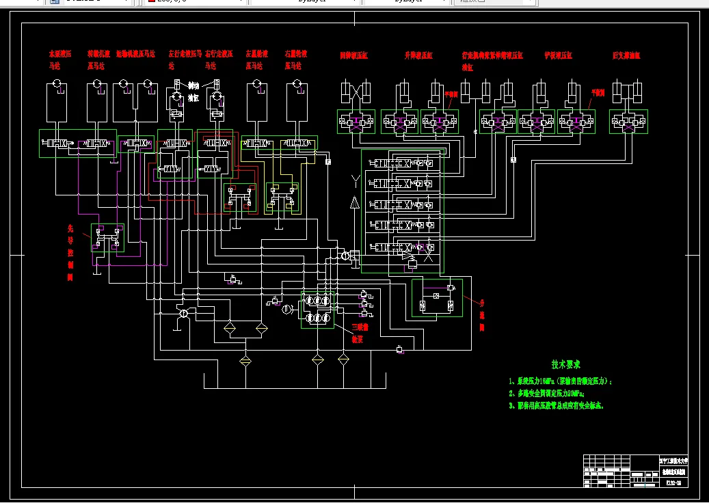Select the 水泵液压马达 label
Viewport: 709px width, 503px height.
(60, 59)
